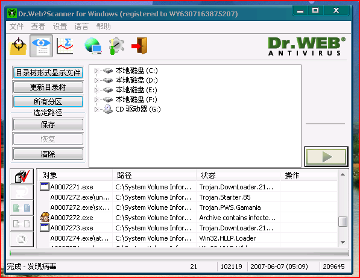Expand the CD 驱动器 (G:) node
360x278 pixels.
click(x=96, y=110)
